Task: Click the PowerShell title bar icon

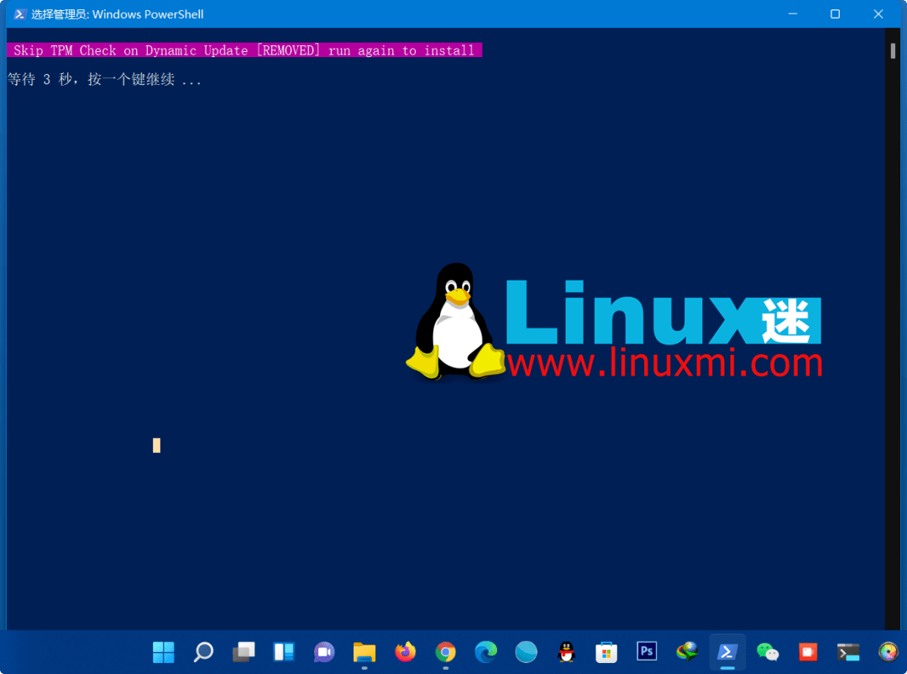Action: pyautogui.click(x=19, y=14)
